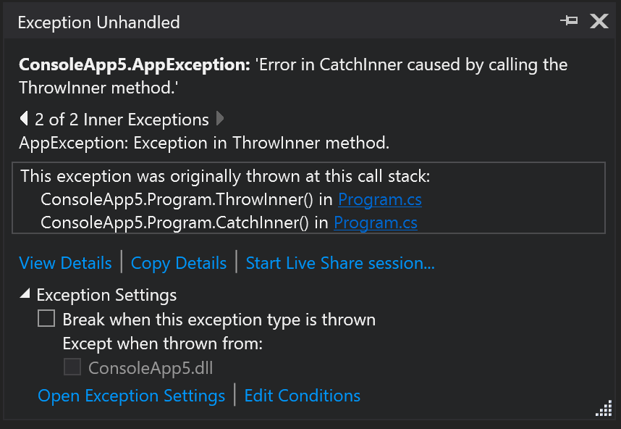Pin the Exception Helper window
Viewport: 621px width, 429px height.
click(569, 21)
